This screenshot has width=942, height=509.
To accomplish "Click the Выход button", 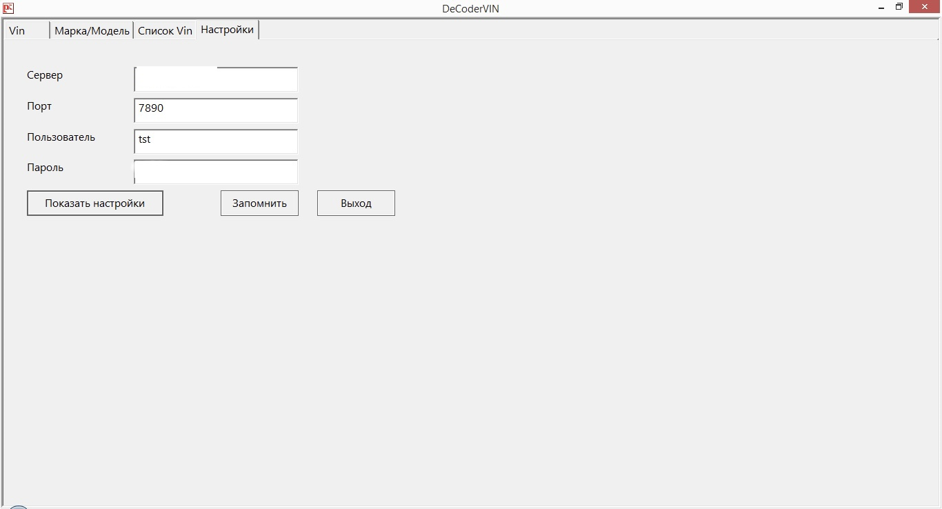I will (x=356, y=203).
